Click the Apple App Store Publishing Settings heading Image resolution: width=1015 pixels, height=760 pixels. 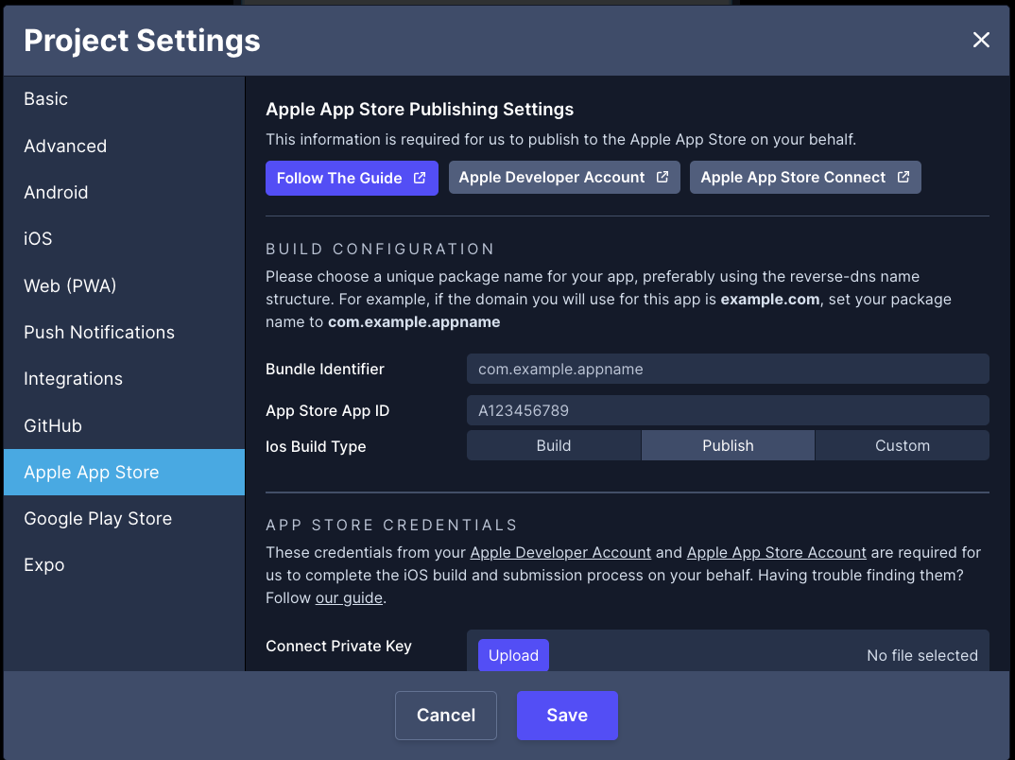pos(420,110)
